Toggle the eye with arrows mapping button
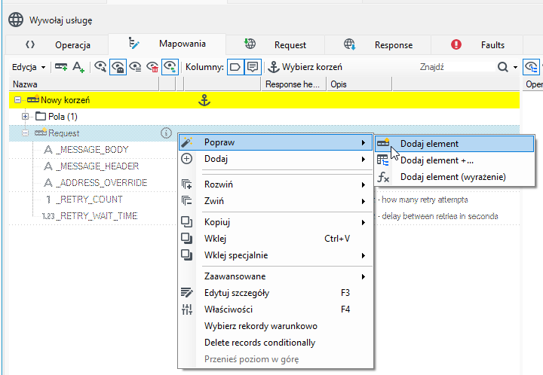Viewport: 543px width, 375px height. [170, 67]
